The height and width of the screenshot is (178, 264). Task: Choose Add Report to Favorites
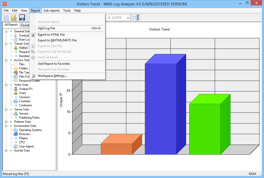(x=67, y=64)
